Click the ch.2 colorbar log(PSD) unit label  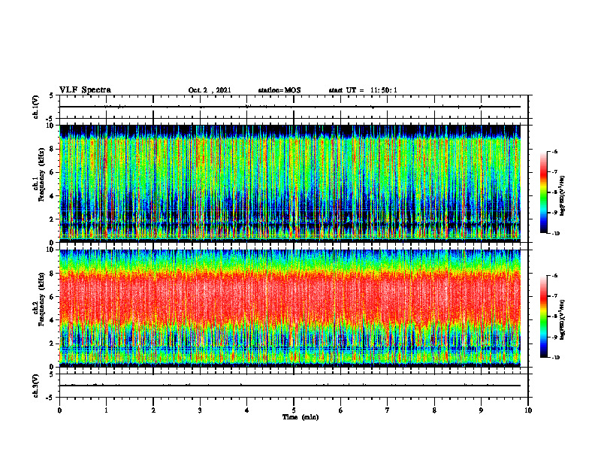click(x=563, y=319)
